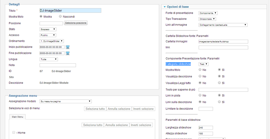Image resolution: width=270 pixels, height=139 pixels.
Task: Open the Categoria slideshow dropdown
Action: click(x=204, y=64)
